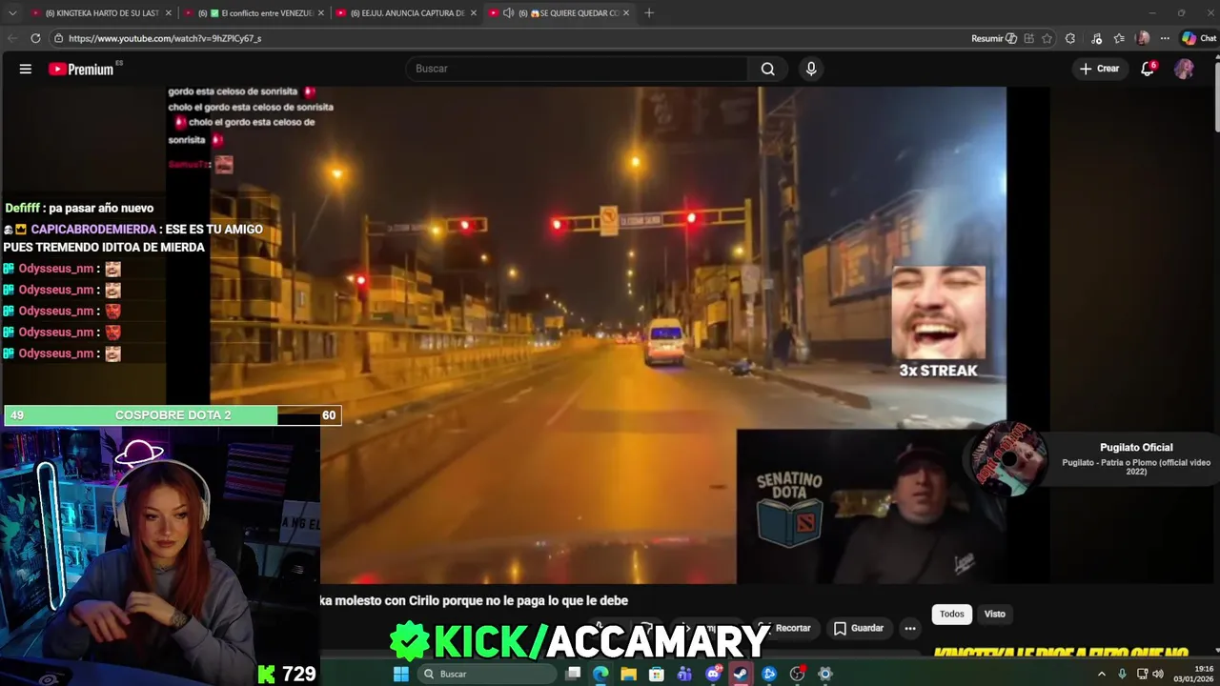
Task: Open Microsoft Edge from taskbar
Action: pos(600,674)
